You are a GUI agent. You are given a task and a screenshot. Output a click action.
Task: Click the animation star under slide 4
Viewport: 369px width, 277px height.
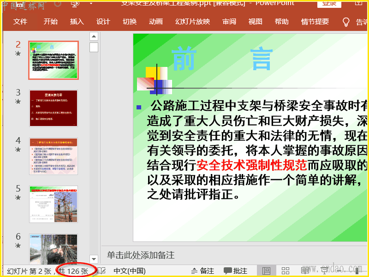[x=18, y=150]
